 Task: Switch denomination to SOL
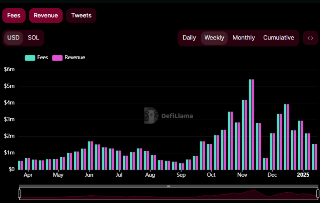coord(33,38)
